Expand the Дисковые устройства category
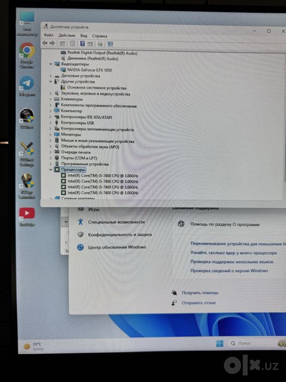The height and width of the screenshot is (382, 286). click(51, 76)
